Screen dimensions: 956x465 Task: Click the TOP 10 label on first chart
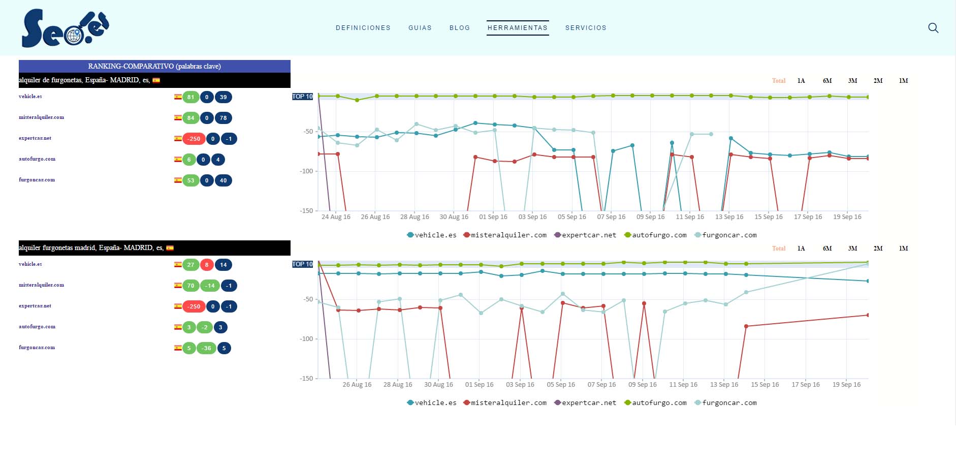click(x=303, y=97)
